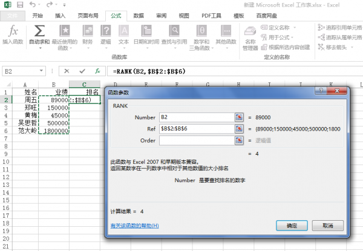
Task: Open Customize Quick Access Toolbar dropdown
Action: tap(64, 5)
